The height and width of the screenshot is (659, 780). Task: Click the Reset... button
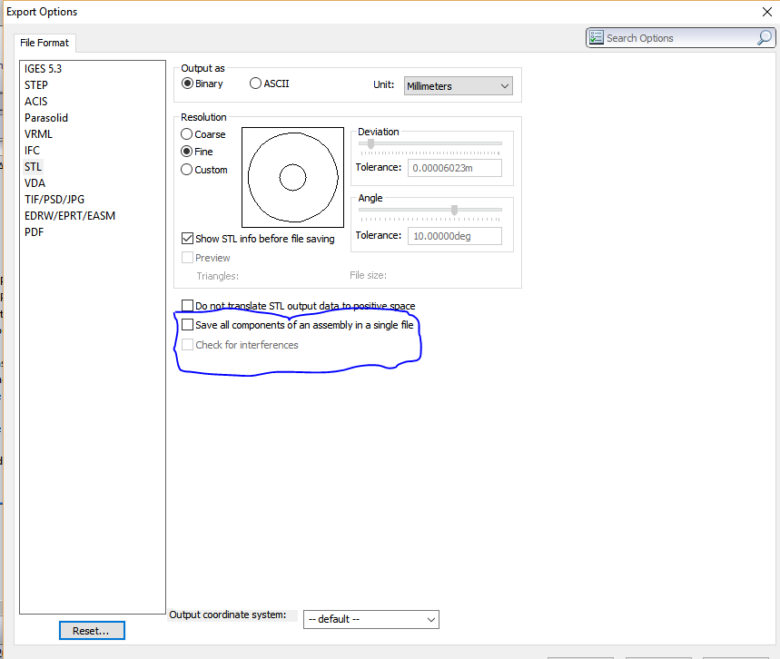tap(92, 630)
